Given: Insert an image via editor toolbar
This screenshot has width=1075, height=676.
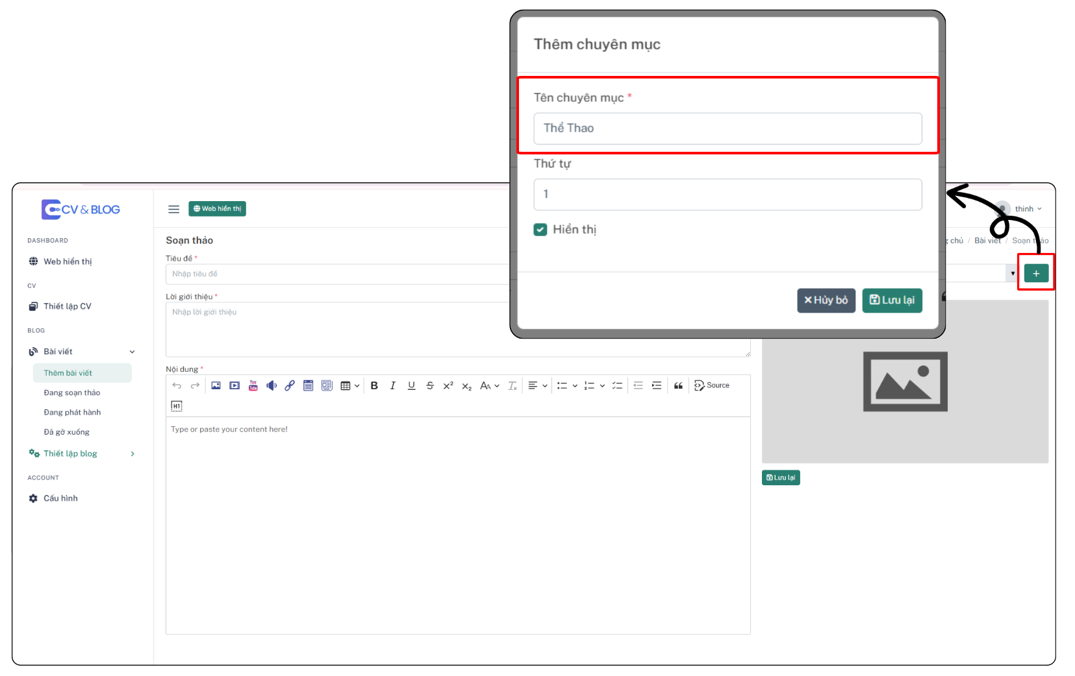Looking at the screenshot, I should (216, 385).
